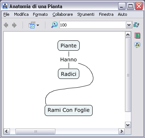Click the vertical scrollbar down arrow

(128, 125)
